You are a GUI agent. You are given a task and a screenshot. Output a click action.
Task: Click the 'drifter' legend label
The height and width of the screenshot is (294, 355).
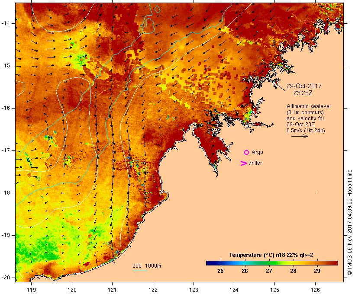tap(255, 163)
